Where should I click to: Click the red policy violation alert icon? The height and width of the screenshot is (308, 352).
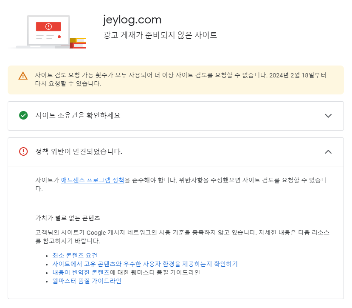coord(23,151)
